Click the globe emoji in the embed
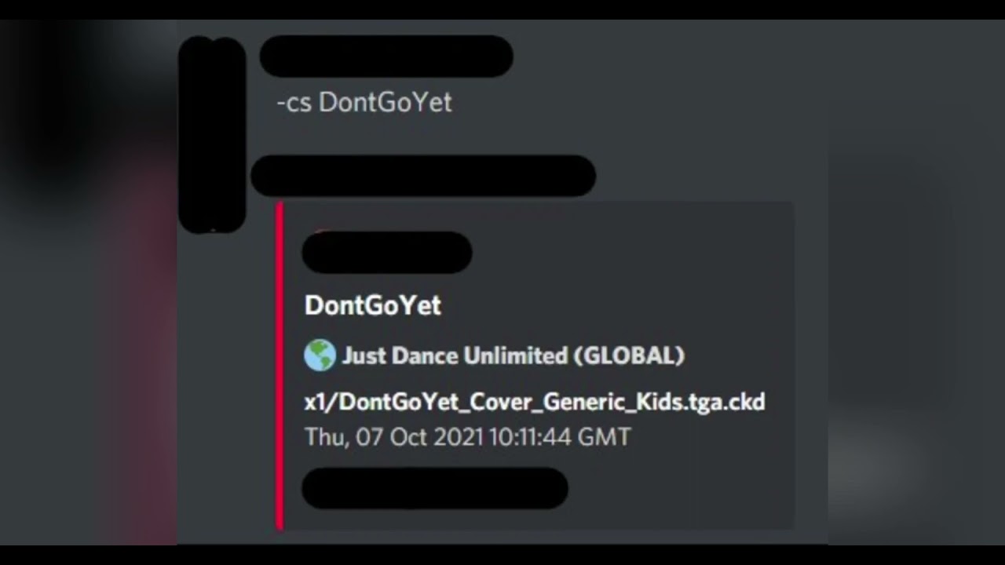Screen dimensions: 1005x565 (320, 355)
